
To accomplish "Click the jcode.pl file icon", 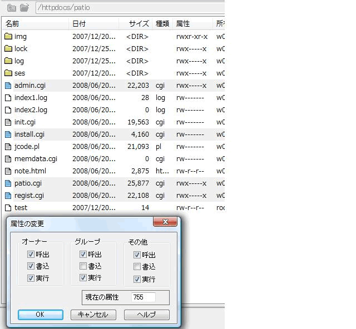I will [8, 147].
